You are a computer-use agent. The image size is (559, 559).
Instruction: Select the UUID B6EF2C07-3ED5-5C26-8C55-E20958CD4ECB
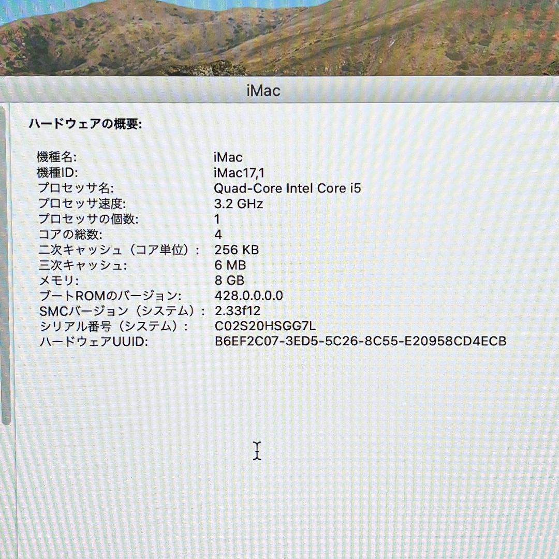pos(361,341)
